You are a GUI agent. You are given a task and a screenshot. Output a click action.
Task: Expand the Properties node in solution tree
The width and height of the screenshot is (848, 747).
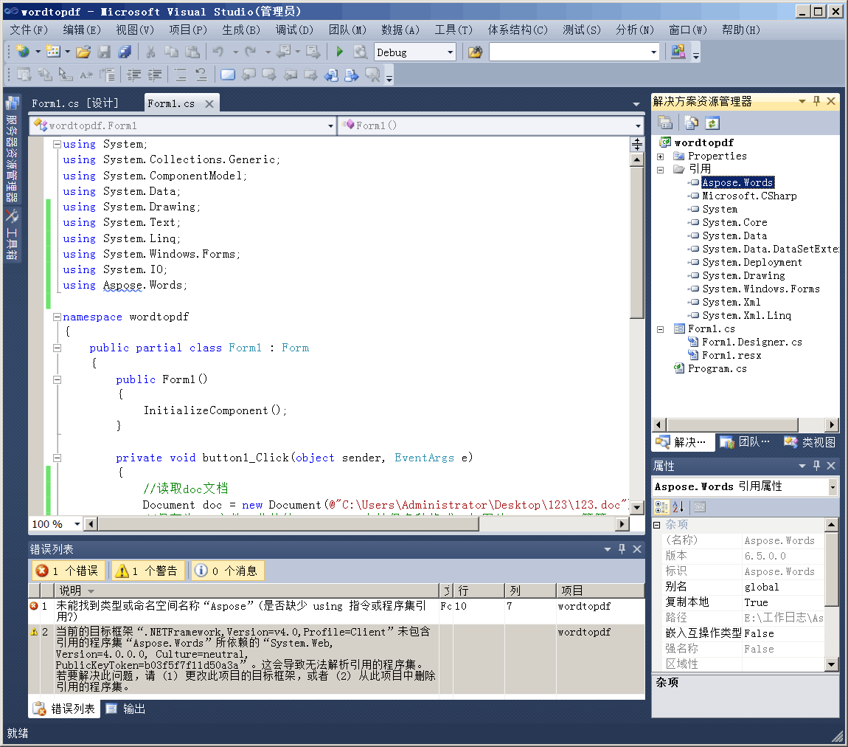pos(661,156)
